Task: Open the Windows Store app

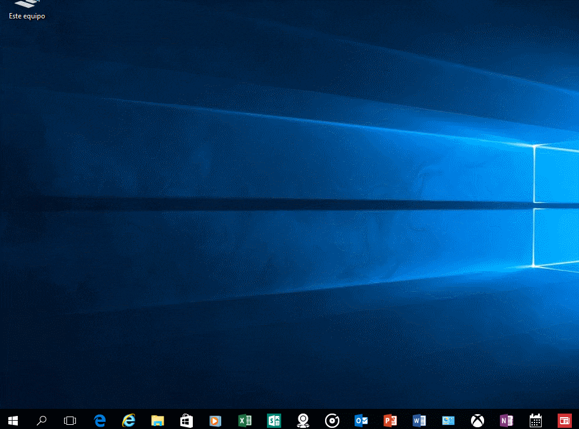Action: tap(186, 421)
